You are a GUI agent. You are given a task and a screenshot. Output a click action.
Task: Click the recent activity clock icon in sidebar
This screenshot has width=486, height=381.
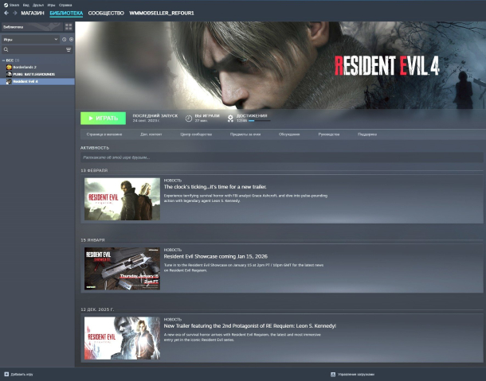[64, 39]
